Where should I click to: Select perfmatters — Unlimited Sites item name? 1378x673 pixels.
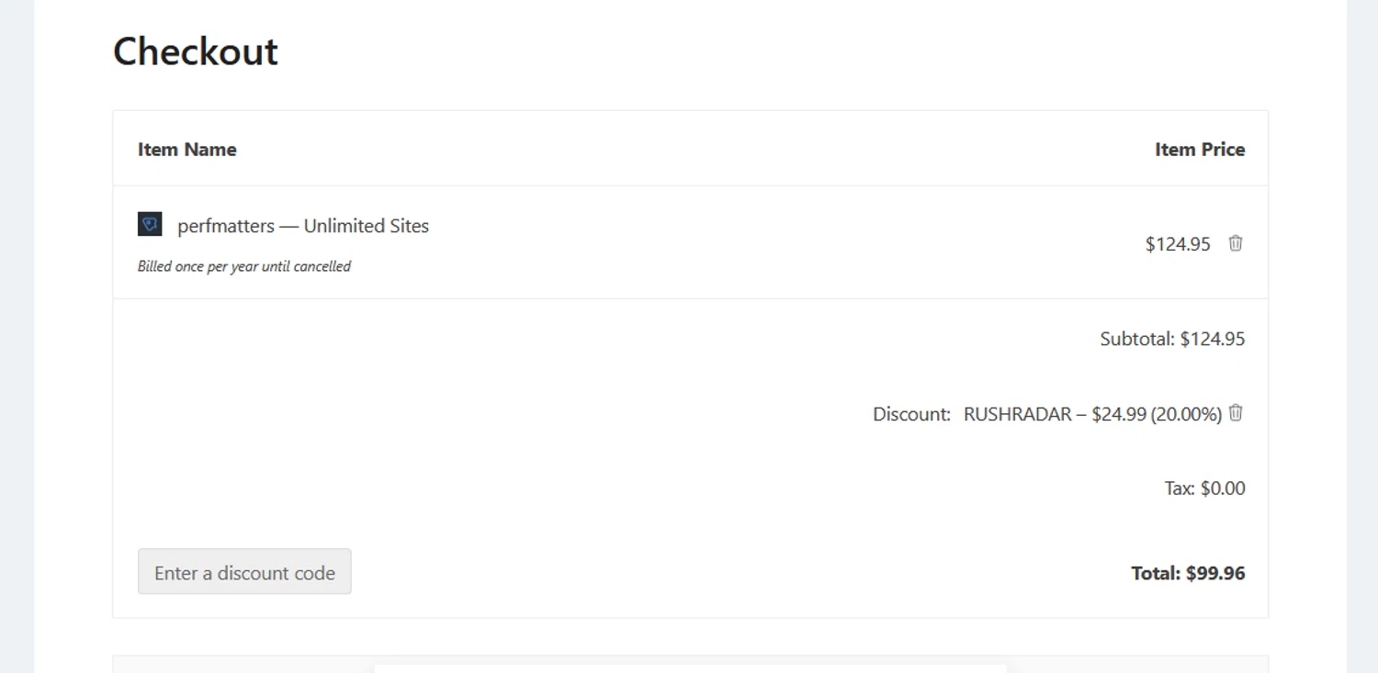pos(303,226)
